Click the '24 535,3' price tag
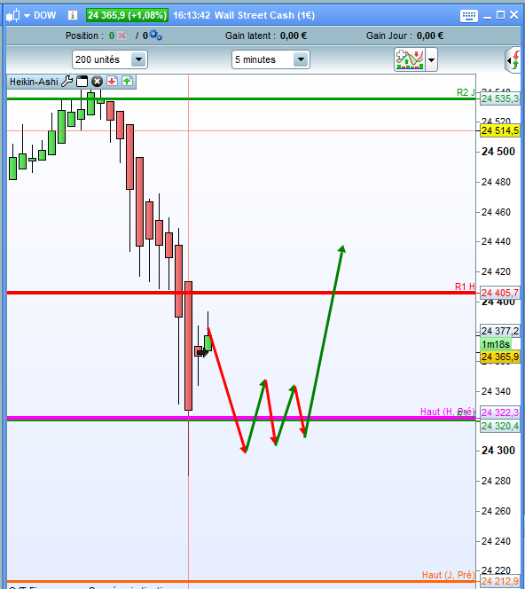525x589 pixels. tap(500, 98)
